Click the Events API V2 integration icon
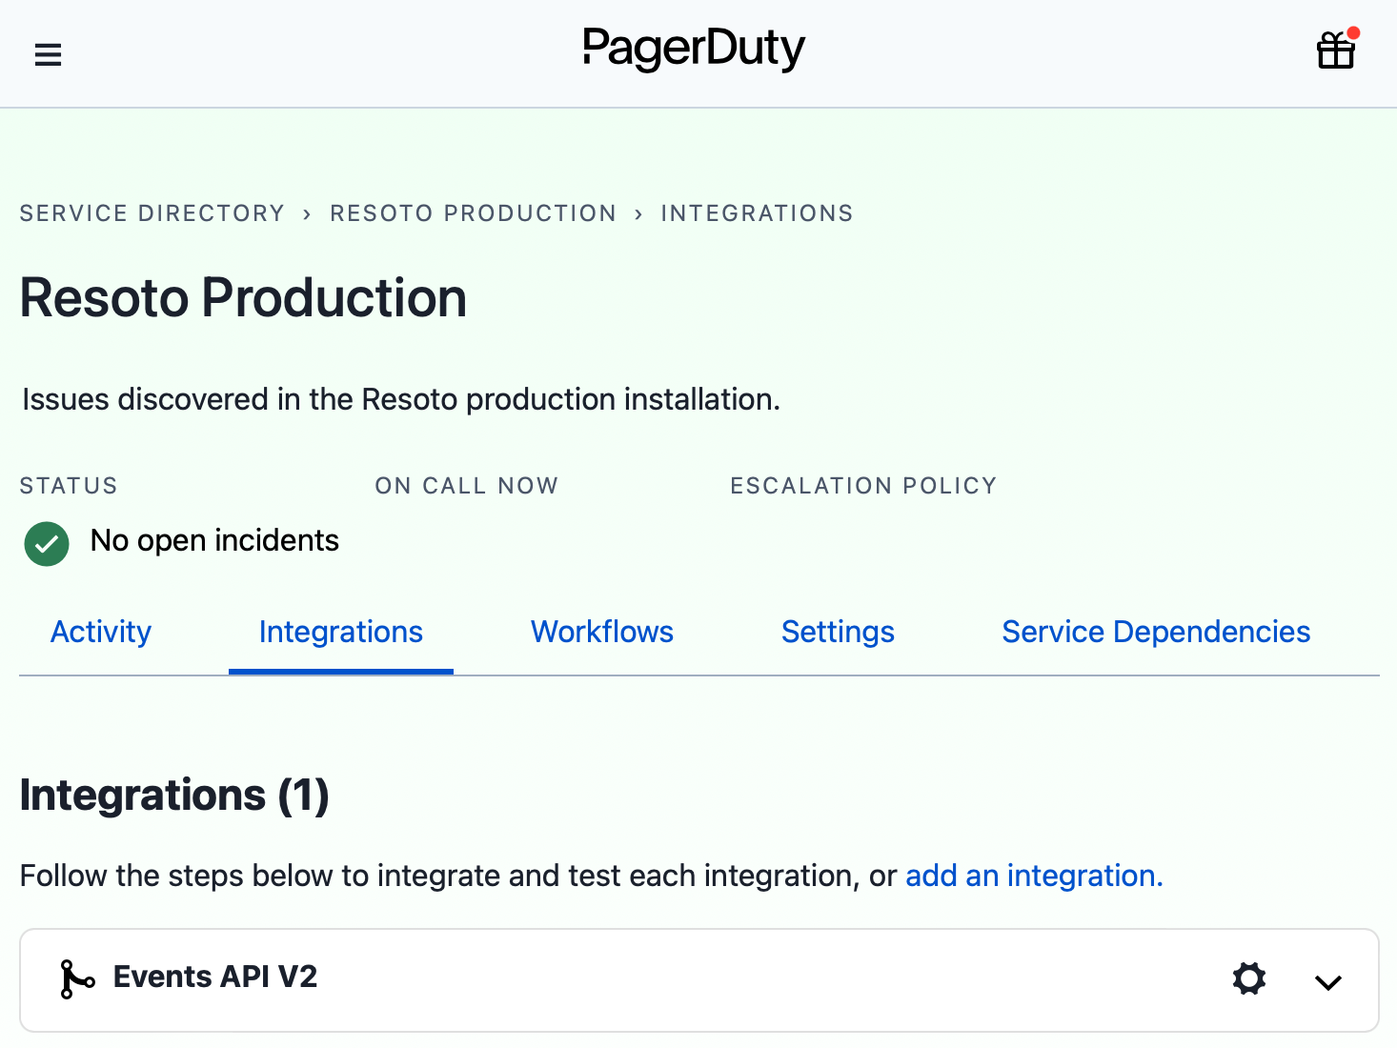This screenshot has height=1048, width=1397. (77, 978)
